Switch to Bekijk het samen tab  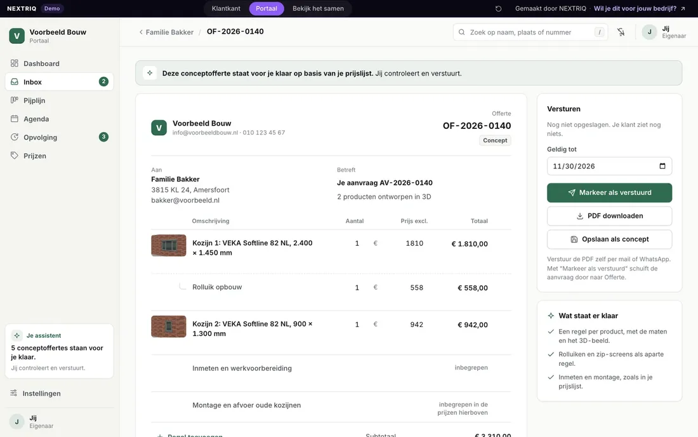click(318, 8)
